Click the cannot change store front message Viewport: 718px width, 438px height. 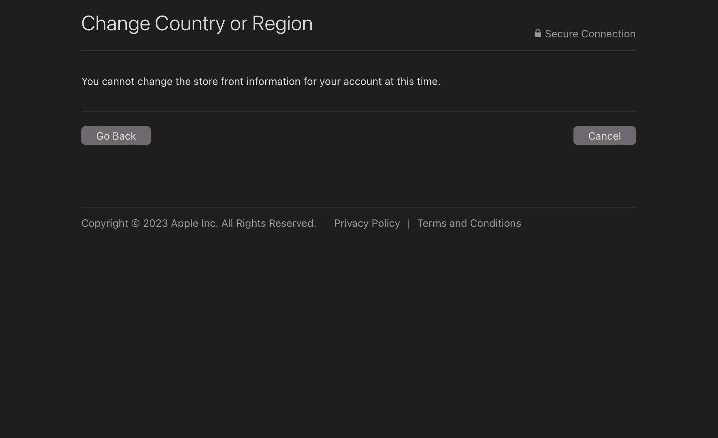(x=261, y=82)
